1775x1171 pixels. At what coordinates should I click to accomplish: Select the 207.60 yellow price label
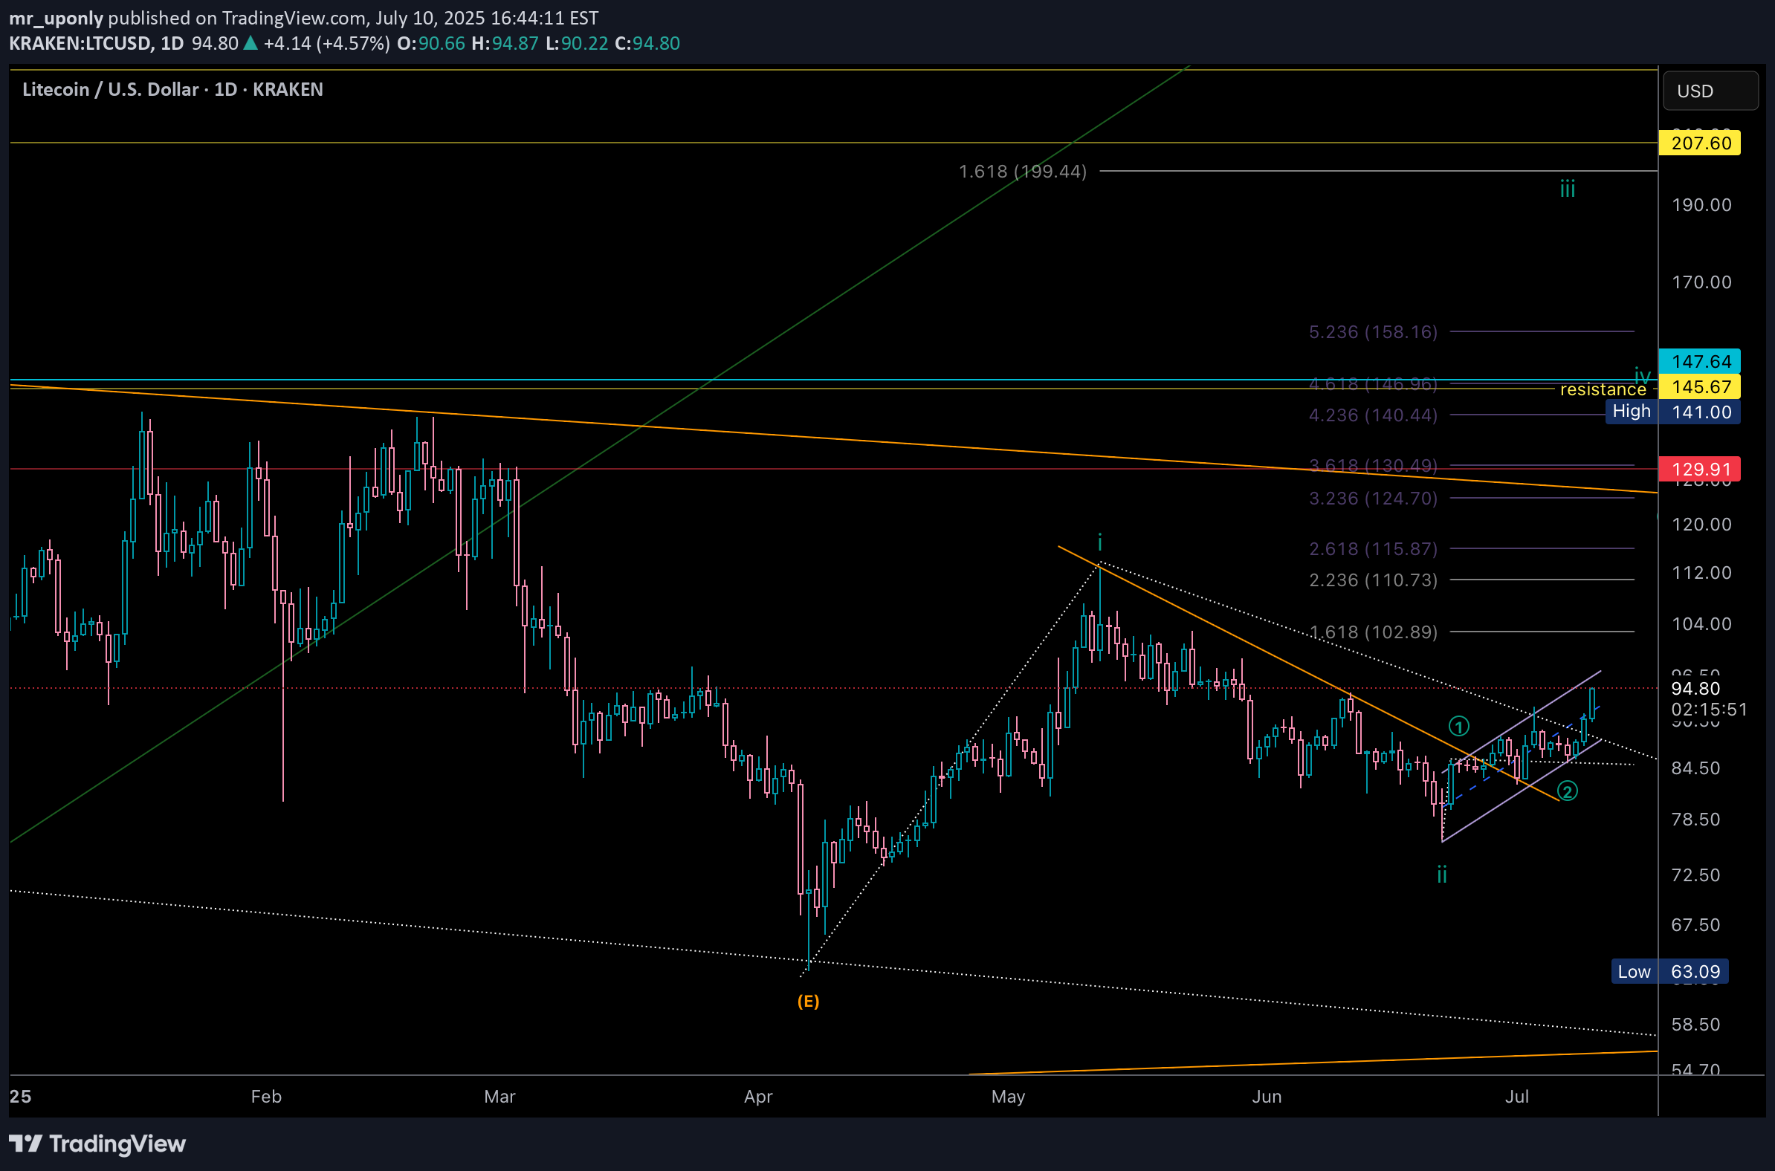[1698, 143]
